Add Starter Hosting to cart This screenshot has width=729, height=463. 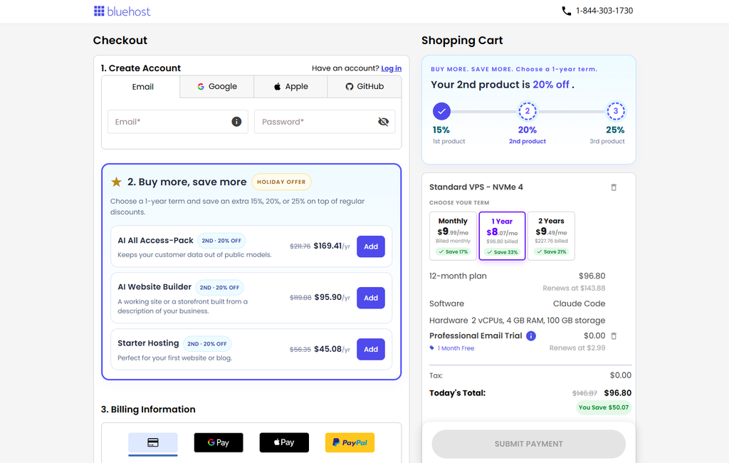[x=370, y=349]
